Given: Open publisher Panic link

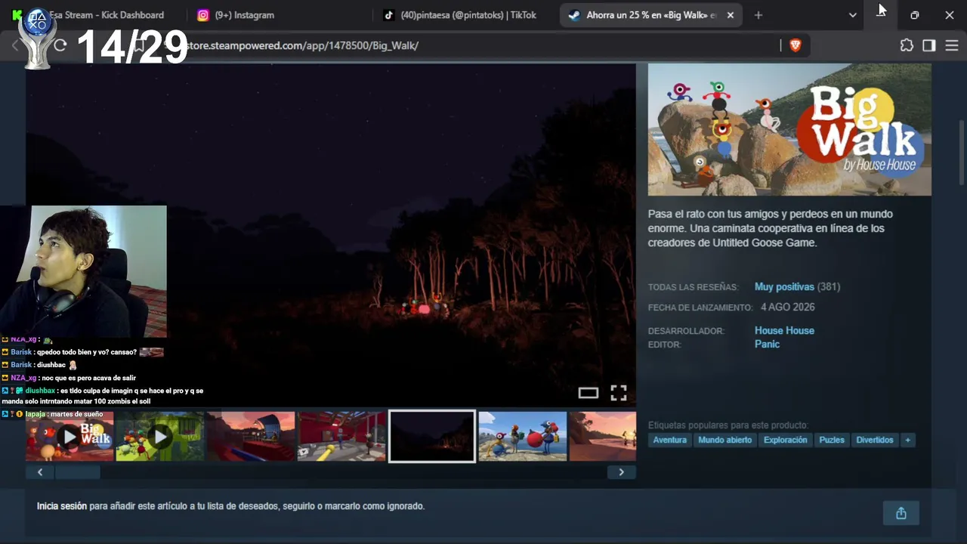Looking at the screenshot, I should (767, 345).
